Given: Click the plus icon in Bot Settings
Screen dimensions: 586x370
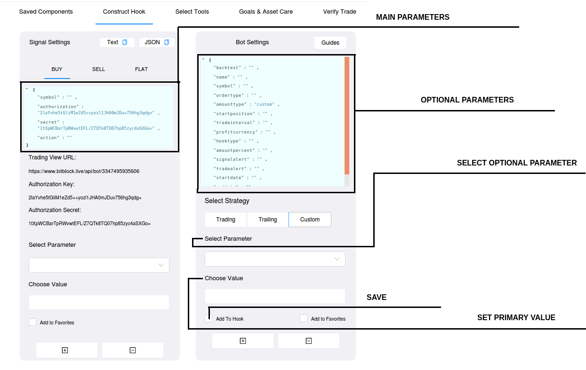Looking at the screenshot, I should click(243, 341).
